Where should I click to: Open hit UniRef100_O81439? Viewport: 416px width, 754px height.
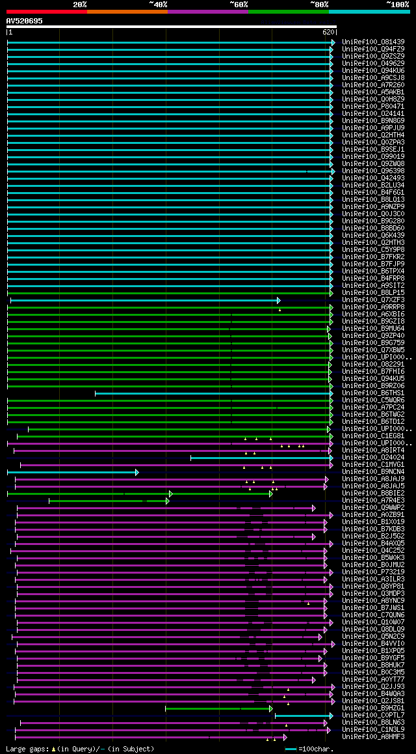pos(373,42)
